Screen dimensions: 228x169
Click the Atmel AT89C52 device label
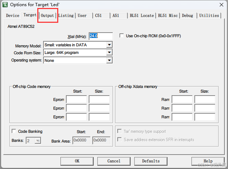(x=21, y=26)
